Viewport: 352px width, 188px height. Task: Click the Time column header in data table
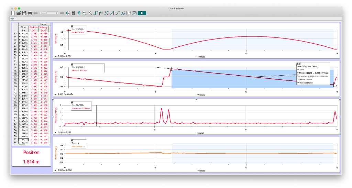[24, 29]
